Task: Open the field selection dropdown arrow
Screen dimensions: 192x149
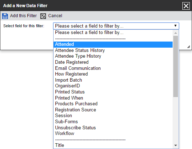Action: [175, 26]
